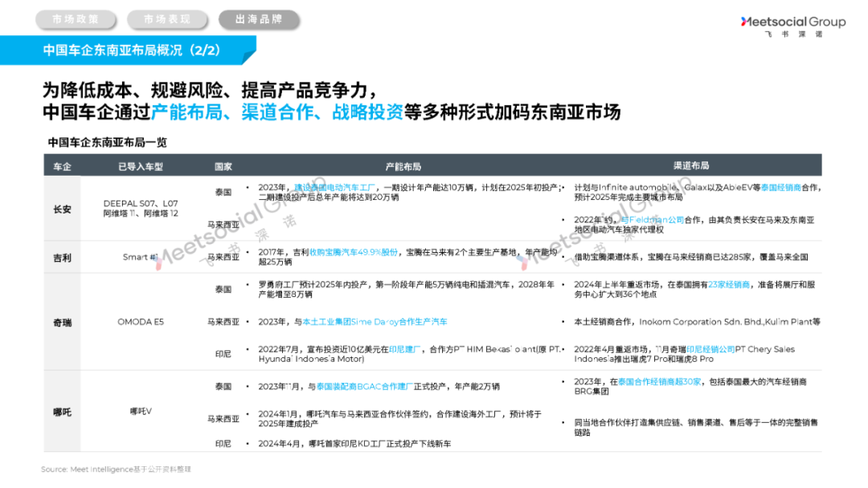Click the blue text 印尼经销公司
Screen dimensions: 868x488
(x=710, y=349)
